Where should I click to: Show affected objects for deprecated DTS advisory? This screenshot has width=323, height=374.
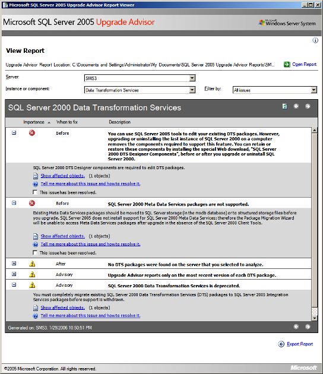[62, 308]
